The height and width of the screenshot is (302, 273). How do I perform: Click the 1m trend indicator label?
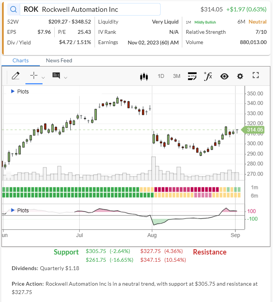tap(254, 187)
